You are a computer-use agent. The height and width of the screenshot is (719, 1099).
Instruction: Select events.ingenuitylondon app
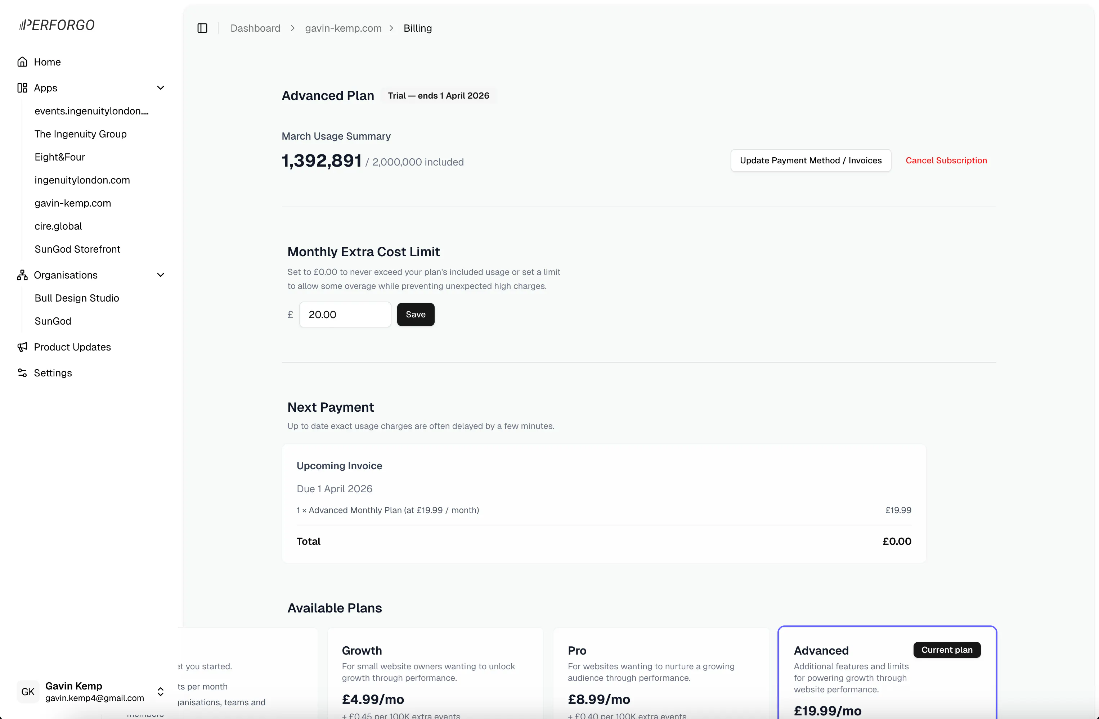pyautogui.click(x=91, y=111)
